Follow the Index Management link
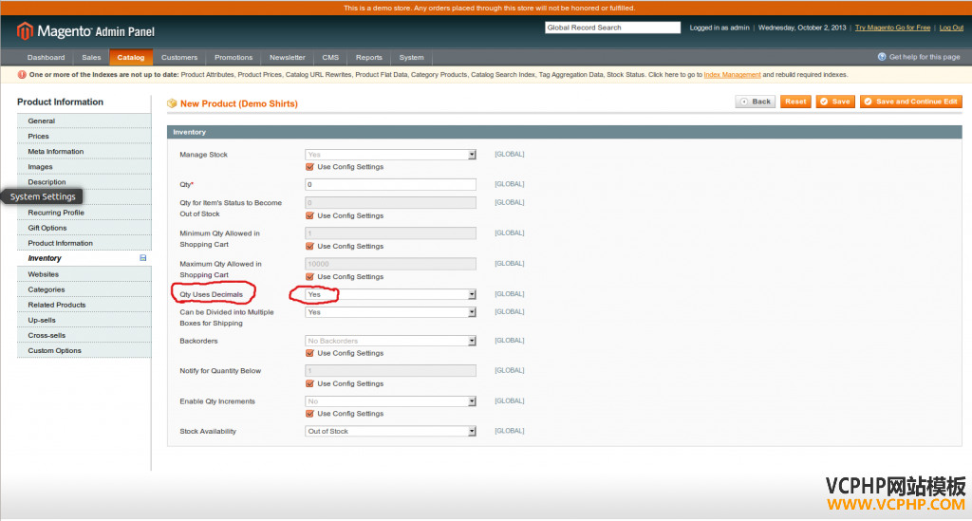The image size is (972, 521). pyautogui.click(x=732, y=75)
